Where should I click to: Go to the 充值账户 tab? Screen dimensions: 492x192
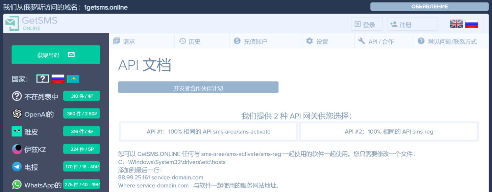click(x=251, y=41)
